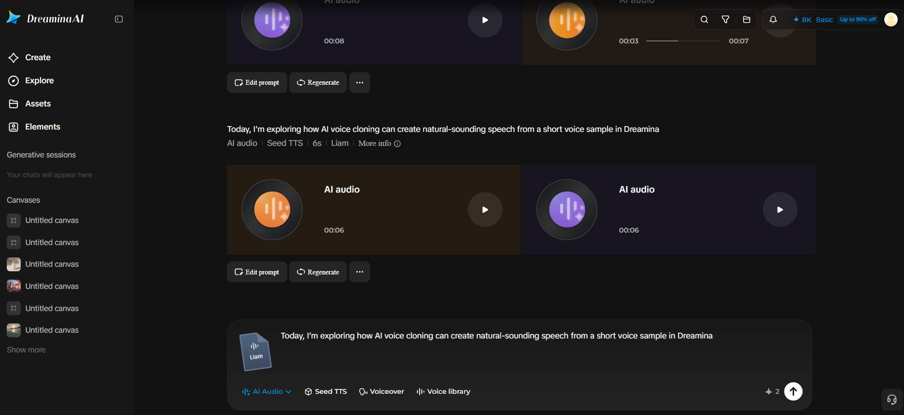Open more options below the 00:08 audio clip

coord(359,83)
